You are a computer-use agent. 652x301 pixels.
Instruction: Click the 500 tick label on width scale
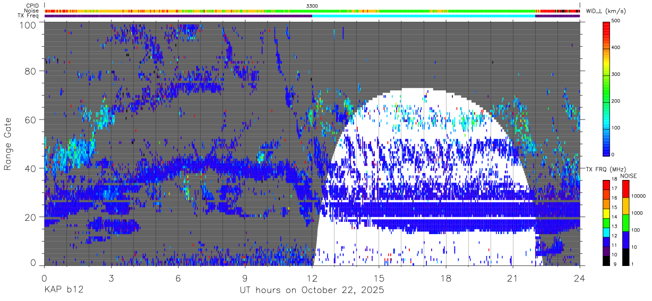(617, 21)
